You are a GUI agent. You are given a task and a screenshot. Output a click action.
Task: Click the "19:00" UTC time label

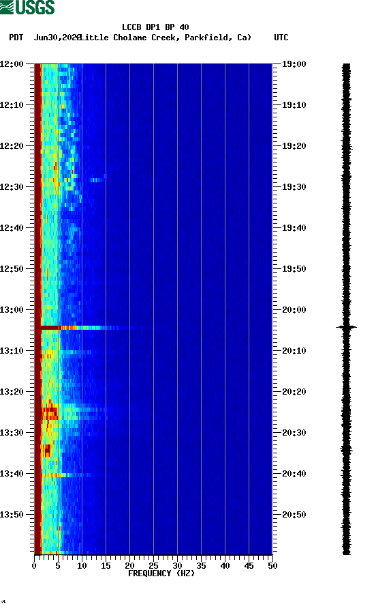click(x=294, y=63)
